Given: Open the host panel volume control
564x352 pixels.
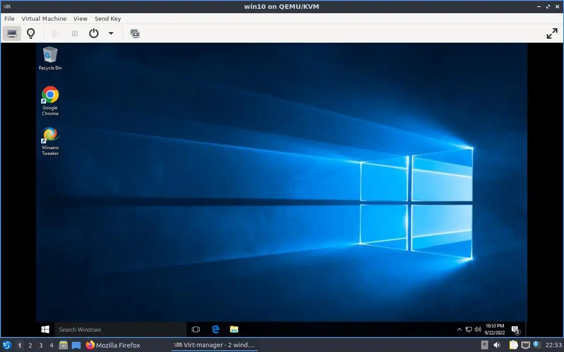Looking at the screenshot, I should click(x=497, y=345).
